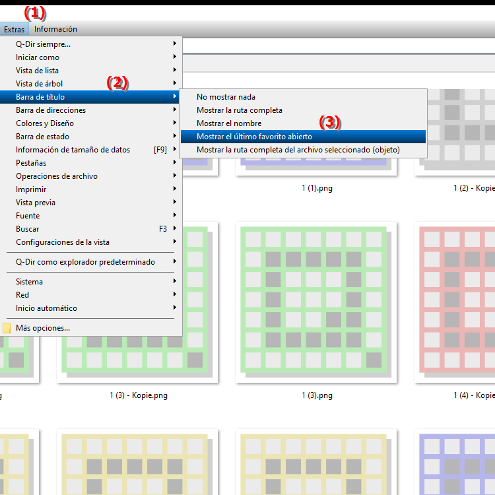Click the arrow on Sistema row
Viewport: 495px width, 495px height.
(175, 281)
